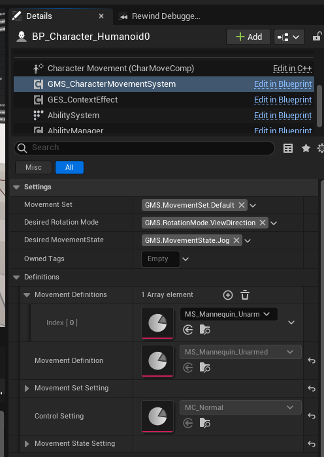The height and width of the screenshot is (457, 324).
Task: Reset Movement Definition to default value
Action: 312,360
